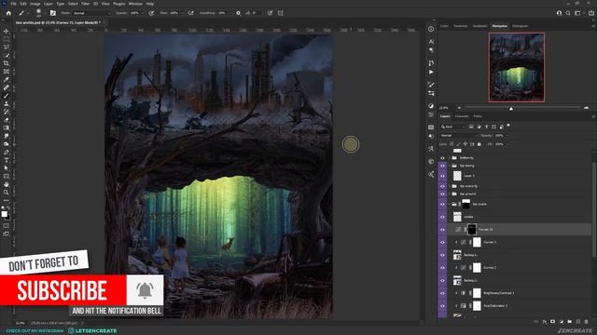The height and width of the screenshot is (335, 597).
Task: Switch to the Channels tab
Action: tap(462, 116)
